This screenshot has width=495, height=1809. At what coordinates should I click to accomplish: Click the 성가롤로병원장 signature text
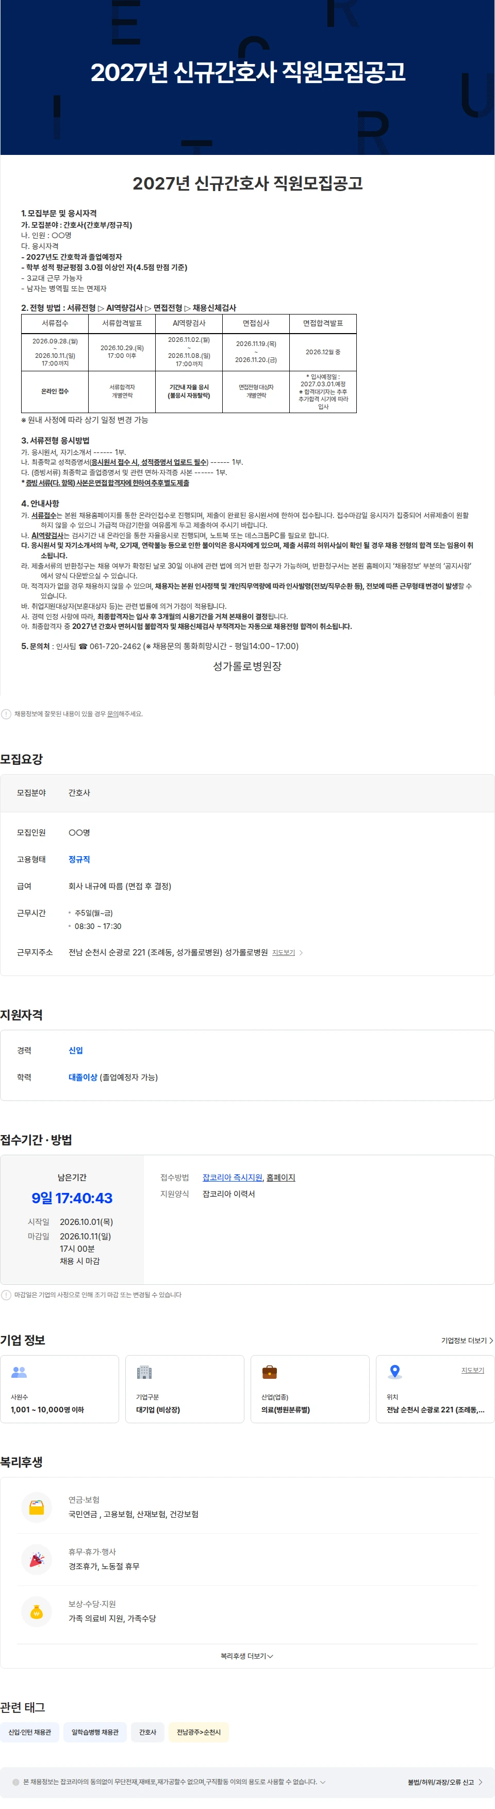pyautogui.click(x=247, y=666)
